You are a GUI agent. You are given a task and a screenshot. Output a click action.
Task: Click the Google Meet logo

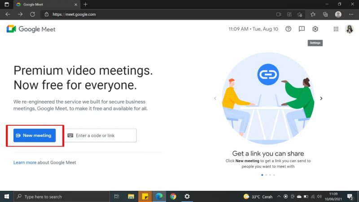click(x=31, y=29)
